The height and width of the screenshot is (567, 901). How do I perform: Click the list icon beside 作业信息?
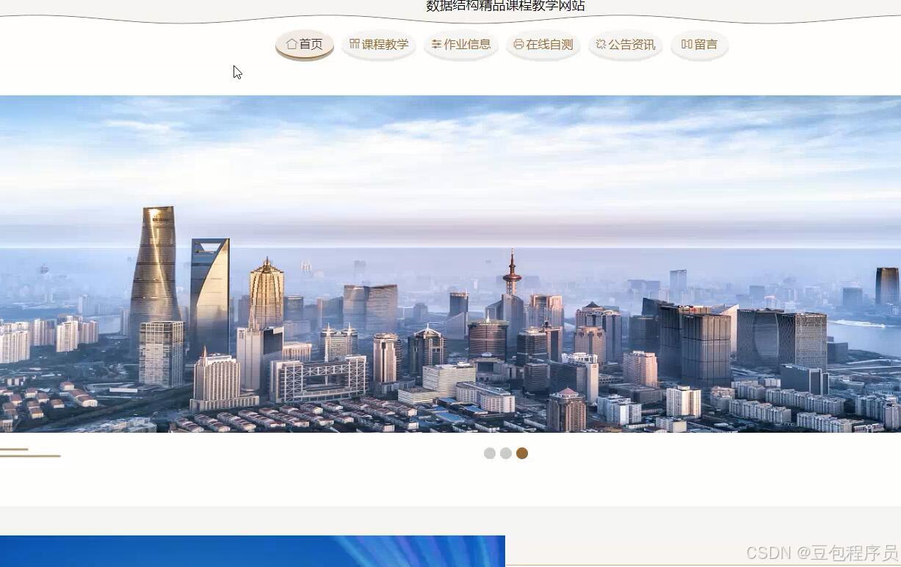pyautogui.click(x=436, y=44)
